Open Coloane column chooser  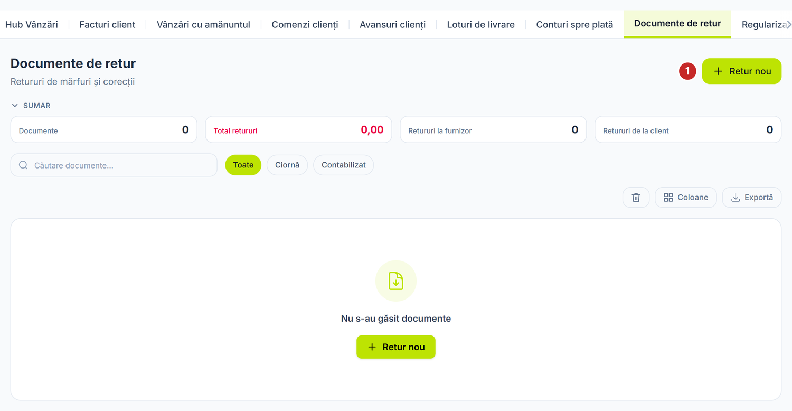point(686,197)
